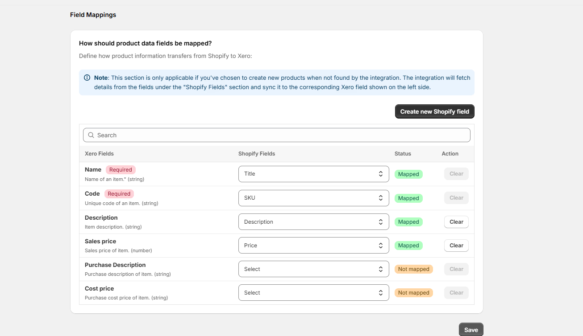Choose a Shopify field for Cost price

313,293
